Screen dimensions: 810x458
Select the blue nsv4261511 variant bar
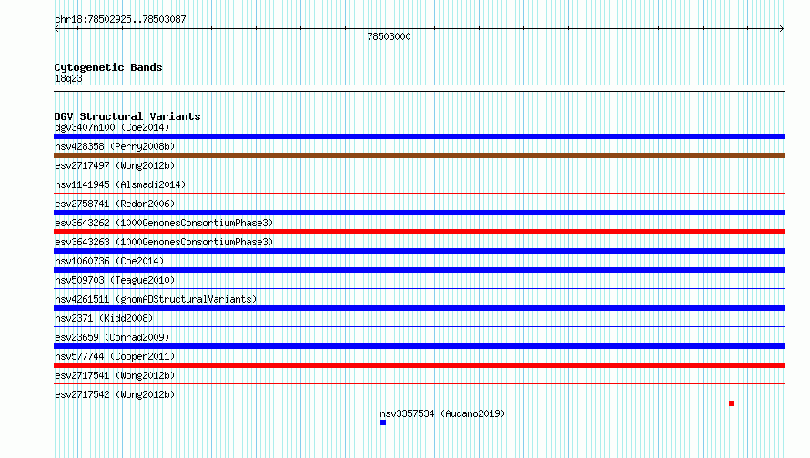(x=419, y=308)
